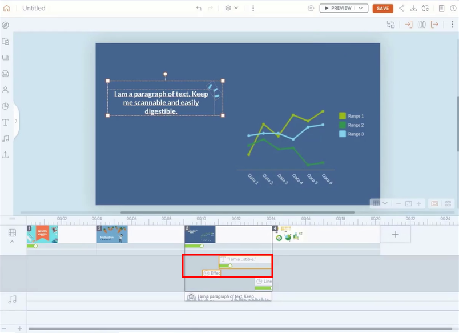Zoom in the timeline with plus
459x333 pixels.
tap(19, 328)
